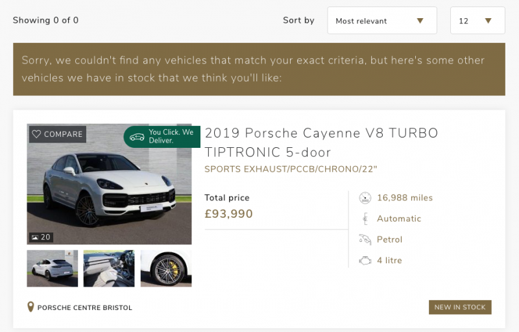519x332 pixels.
Task: Click the delivery car icon badge
Action: 136,137
